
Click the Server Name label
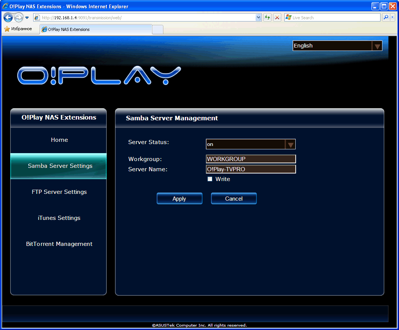click(147, 169)
